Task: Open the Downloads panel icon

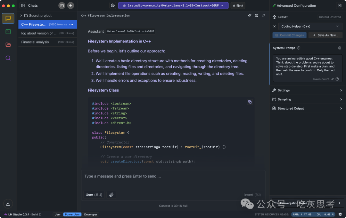Action: [8, 204]
